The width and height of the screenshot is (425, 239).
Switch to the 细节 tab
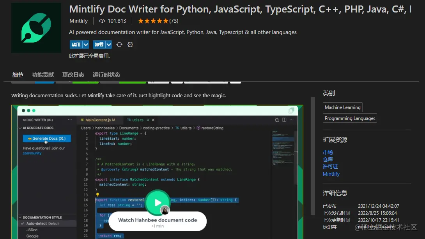click(18, 75)
